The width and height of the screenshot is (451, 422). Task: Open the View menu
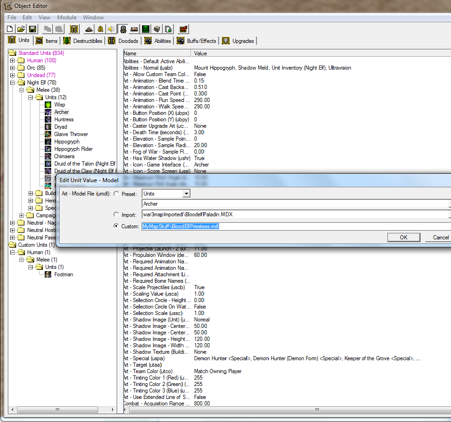pos(44,17)
